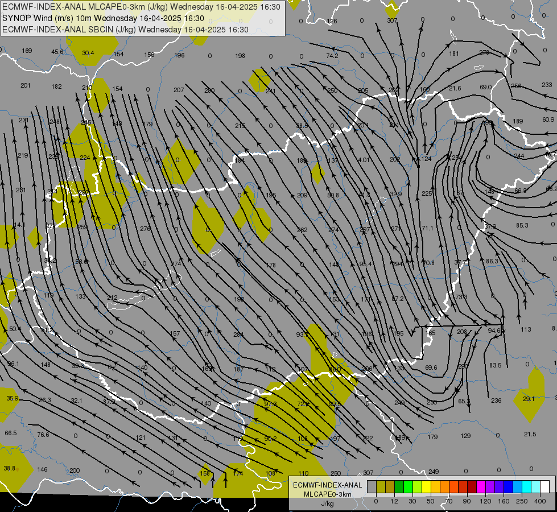Click the legend tick label 30

click(412, 501)
